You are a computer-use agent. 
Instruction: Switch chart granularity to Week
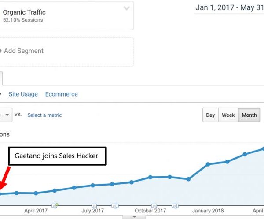228,115
